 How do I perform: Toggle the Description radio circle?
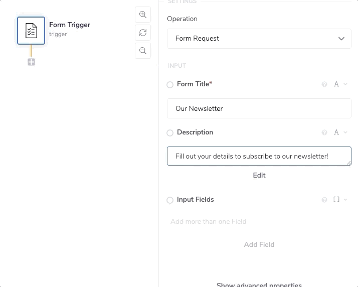coord(170,133)
